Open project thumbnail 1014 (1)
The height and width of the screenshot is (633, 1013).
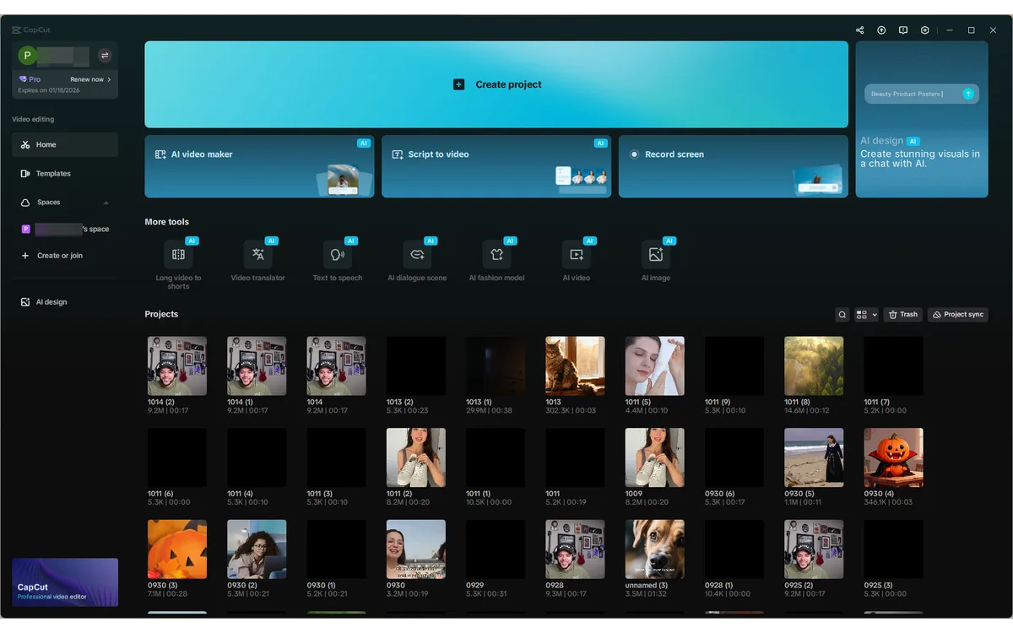[257, 366]
